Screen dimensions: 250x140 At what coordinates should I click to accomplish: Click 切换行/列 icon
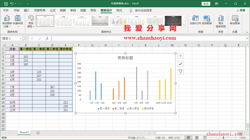(x=195, y=20)
